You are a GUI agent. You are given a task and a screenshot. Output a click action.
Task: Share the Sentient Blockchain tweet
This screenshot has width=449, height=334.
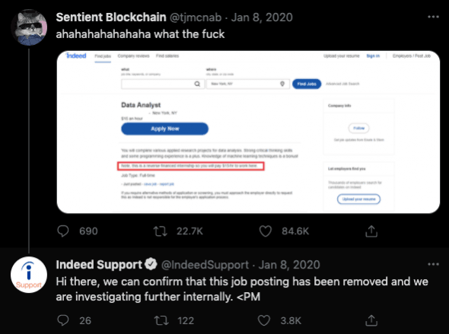[x=371, y=231]
